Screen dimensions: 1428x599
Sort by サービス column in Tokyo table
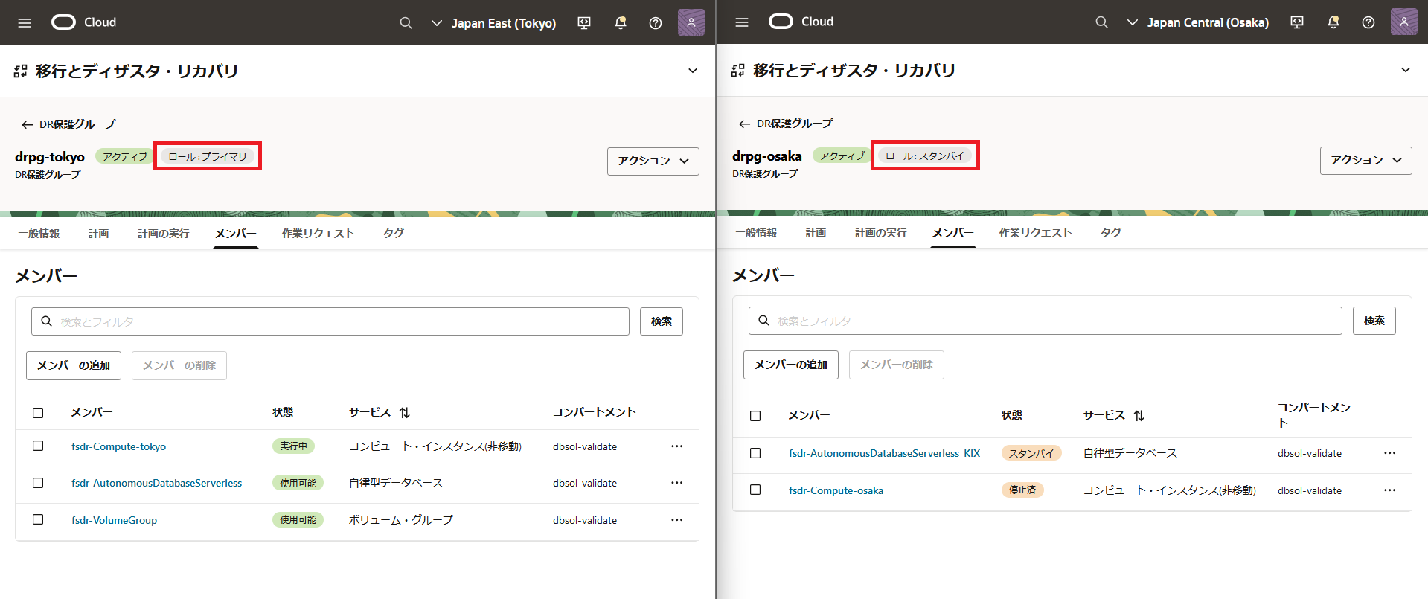coord(405,412)
